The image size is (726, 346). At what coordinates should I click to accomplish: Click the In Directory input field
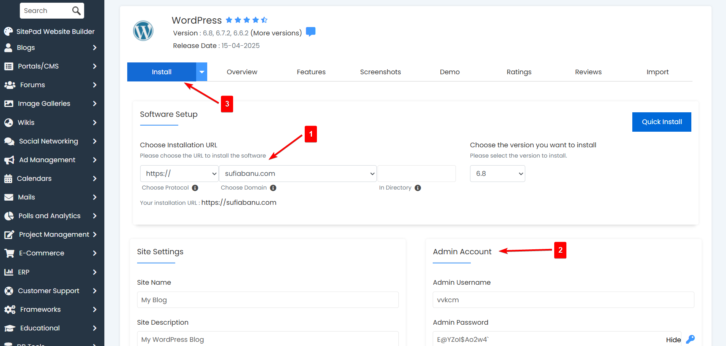click(417, 174)
